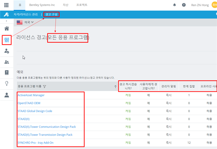217x149 pixels.
Task: Click the lightbulb icon in sidebar
Action: tap(7, 83)
